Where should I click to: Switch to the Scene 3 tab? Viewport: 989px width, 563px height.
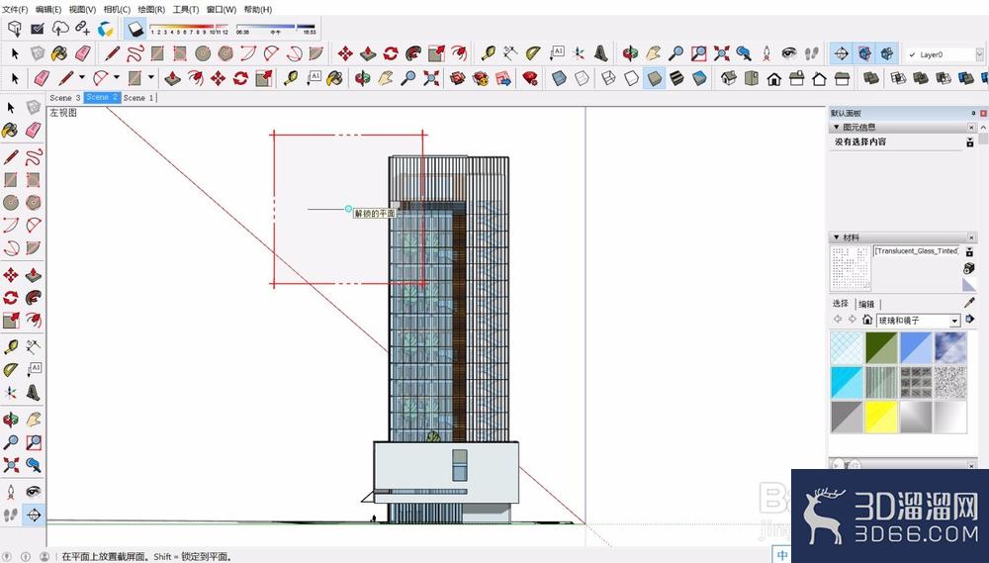pos(65,98)
